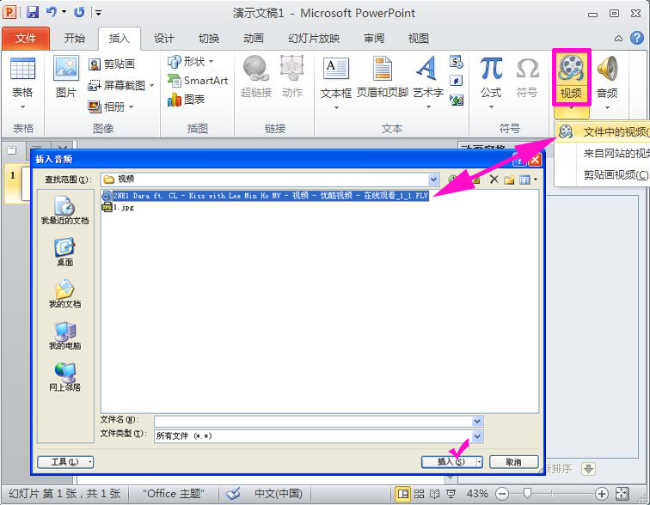
Task: Switch to slide sorter view
Action: 419,494
